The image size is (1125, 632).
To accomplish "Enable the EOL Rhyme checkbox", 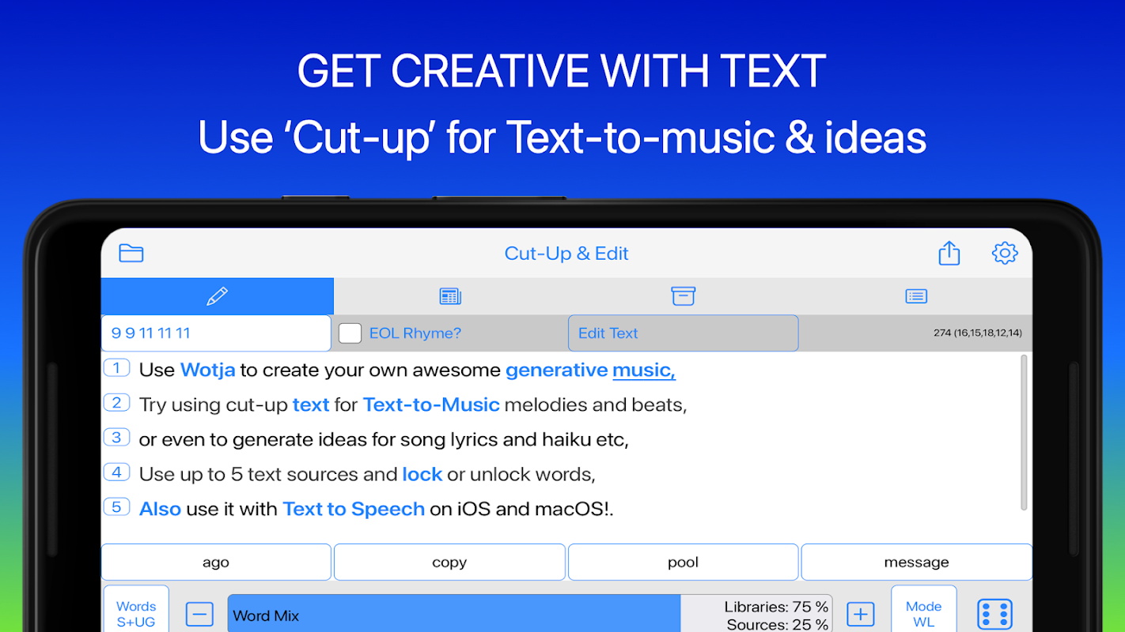I will 350,333.
